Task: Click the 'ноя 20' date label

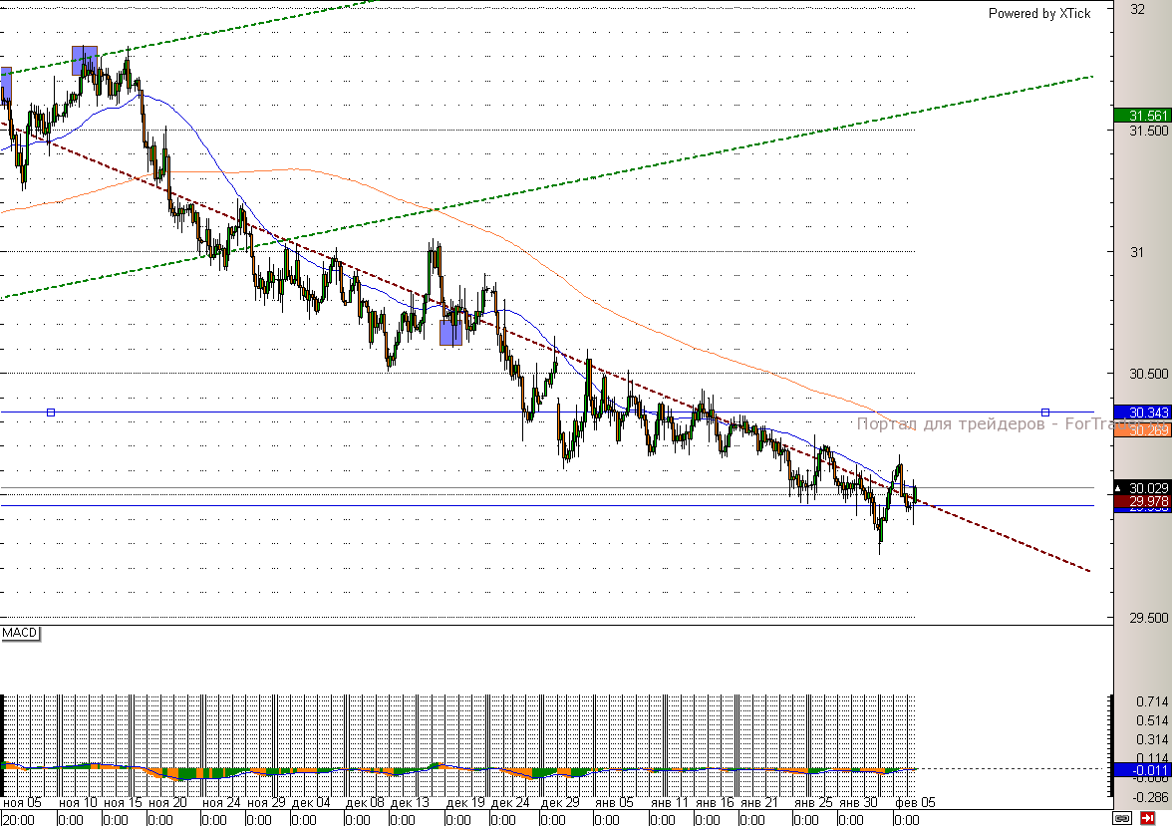Action: coord(167,803)
